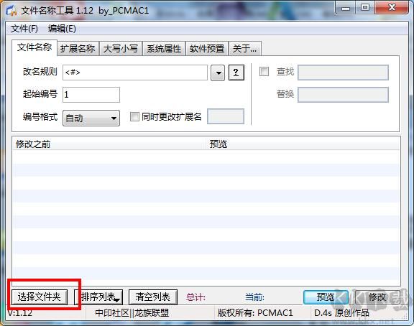Open the 编辑(E) menu
Image resolution: width=414 pixels, height=326 pixels.
(62, 29)
